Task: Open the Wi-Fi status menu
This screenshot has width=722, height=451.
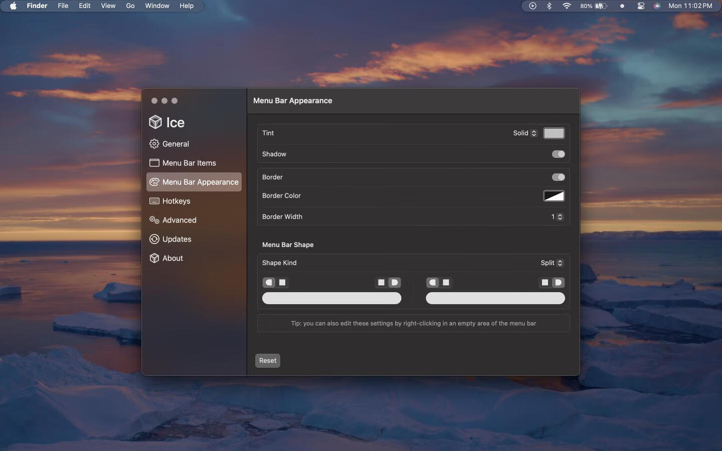Action: [x=567, y=6]
